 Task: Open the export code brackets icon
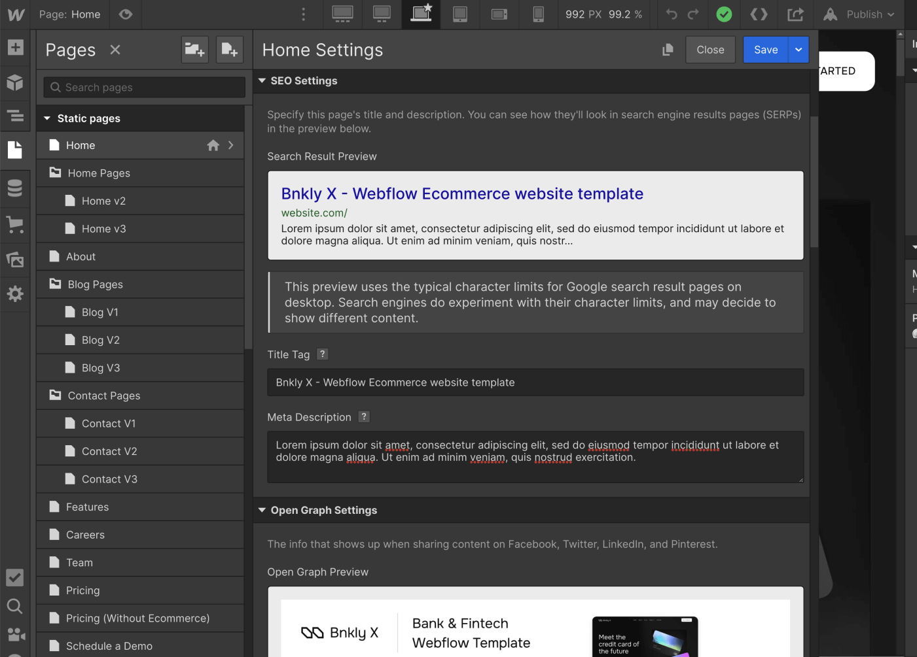pos(759,14)
